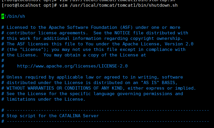Click the line 'this work for additional information'

point(92,38)
